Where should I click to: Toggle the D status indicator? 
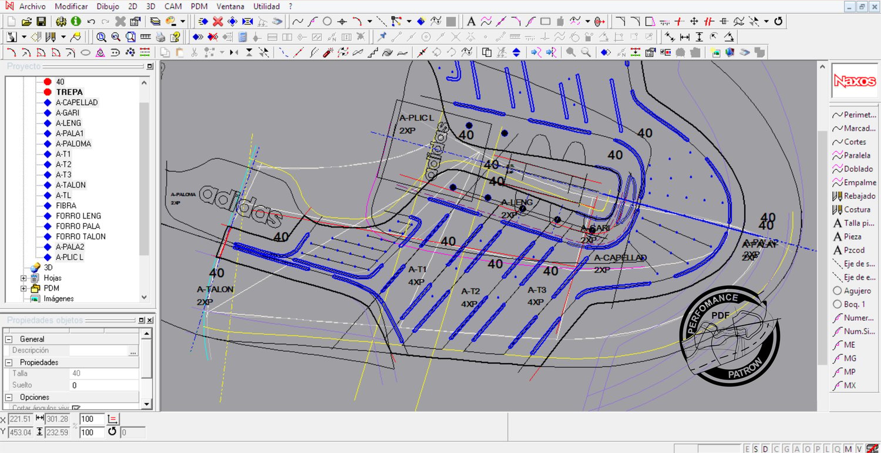765,449
